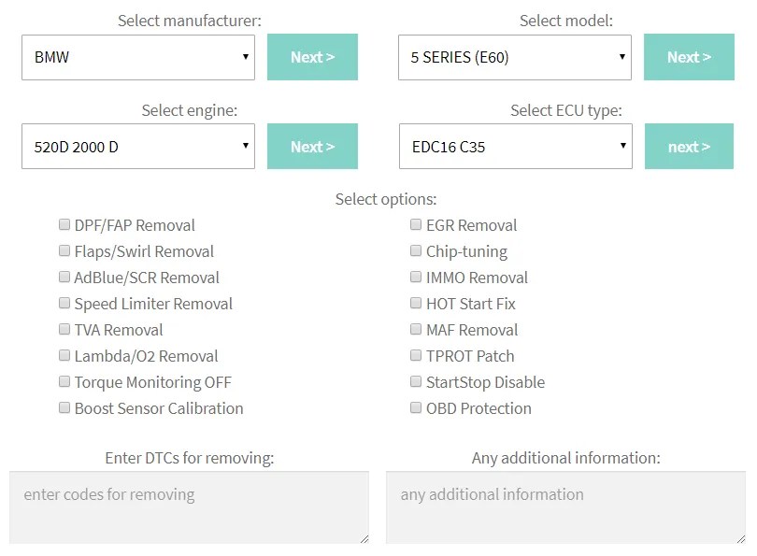This screenshot has height=556, width=757.
Task: Click Next button beside the manufacturer dropdown
Action: [x=312, y=57]
